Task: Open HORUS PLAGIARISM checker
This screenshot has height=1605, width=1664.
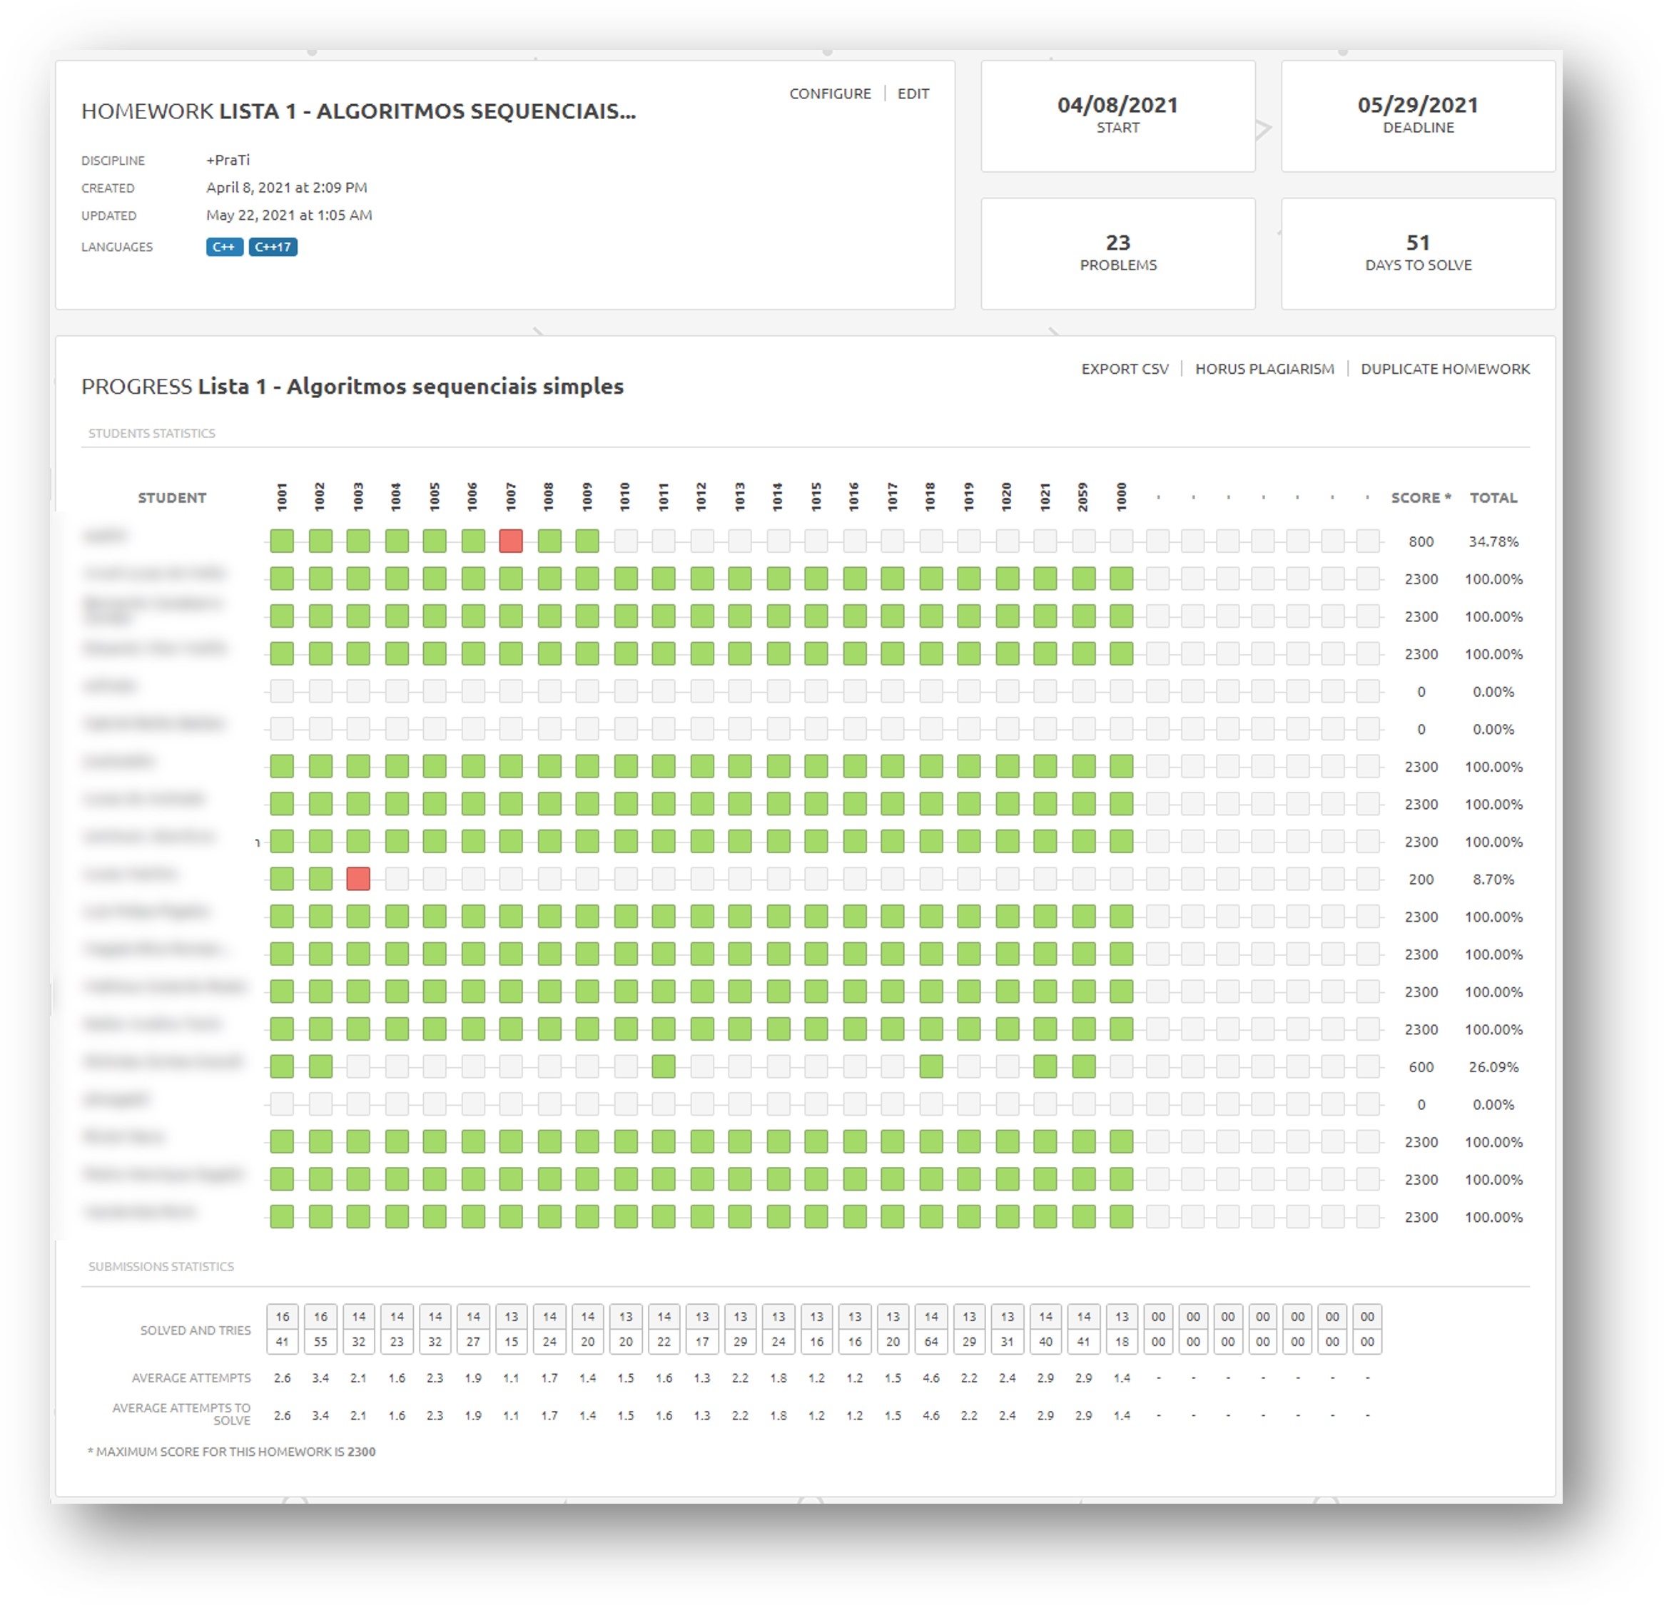Action: point(1264,368)
